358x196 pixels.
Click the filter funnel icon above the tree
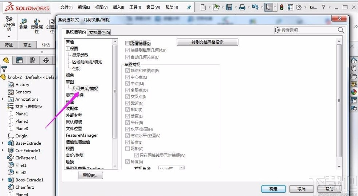(4, 69)
